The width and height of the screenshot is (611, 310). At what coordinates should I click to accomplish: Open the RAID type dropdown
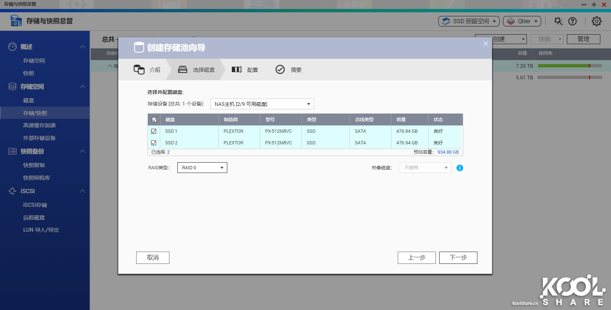202,168
